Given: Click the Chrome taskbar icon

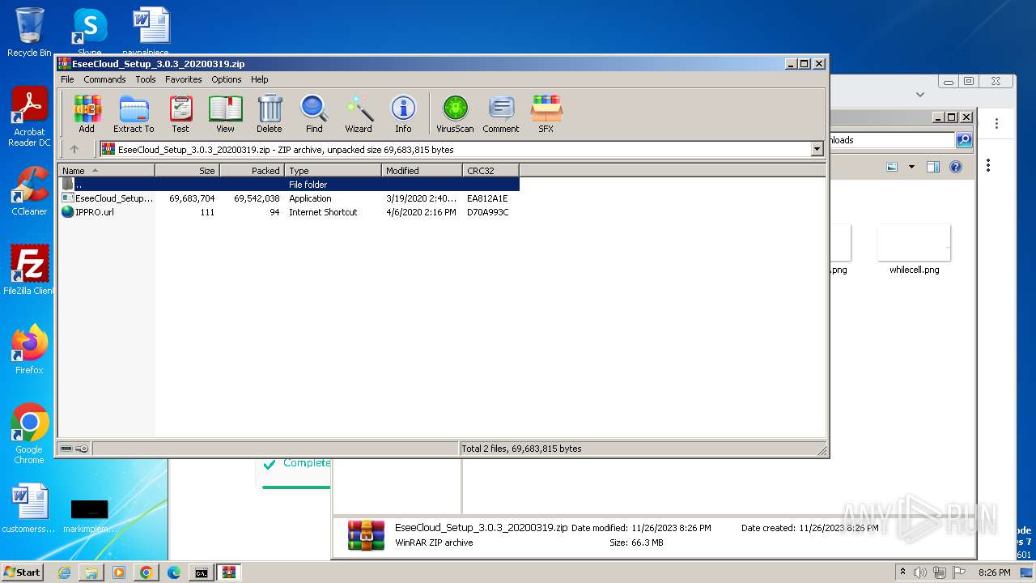Looking at the screenshot, I should click(146, 572).
